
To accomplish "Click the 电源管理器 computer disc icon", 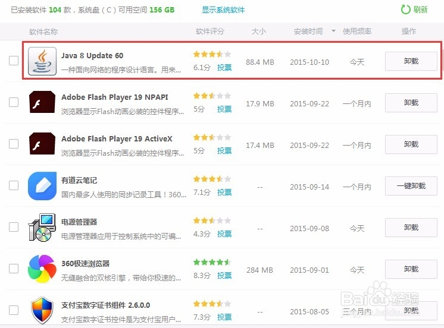I will (x=42, y=228).
